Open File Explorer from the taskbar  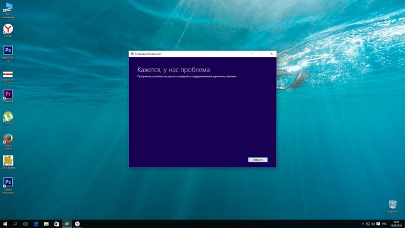(46, 224)
